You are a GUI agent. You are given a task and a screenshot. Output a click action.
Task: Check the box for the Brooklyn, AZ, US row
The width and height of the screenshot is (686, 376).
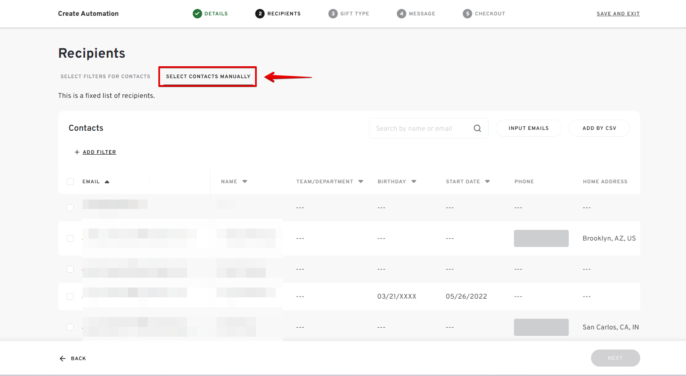[70, 238]
